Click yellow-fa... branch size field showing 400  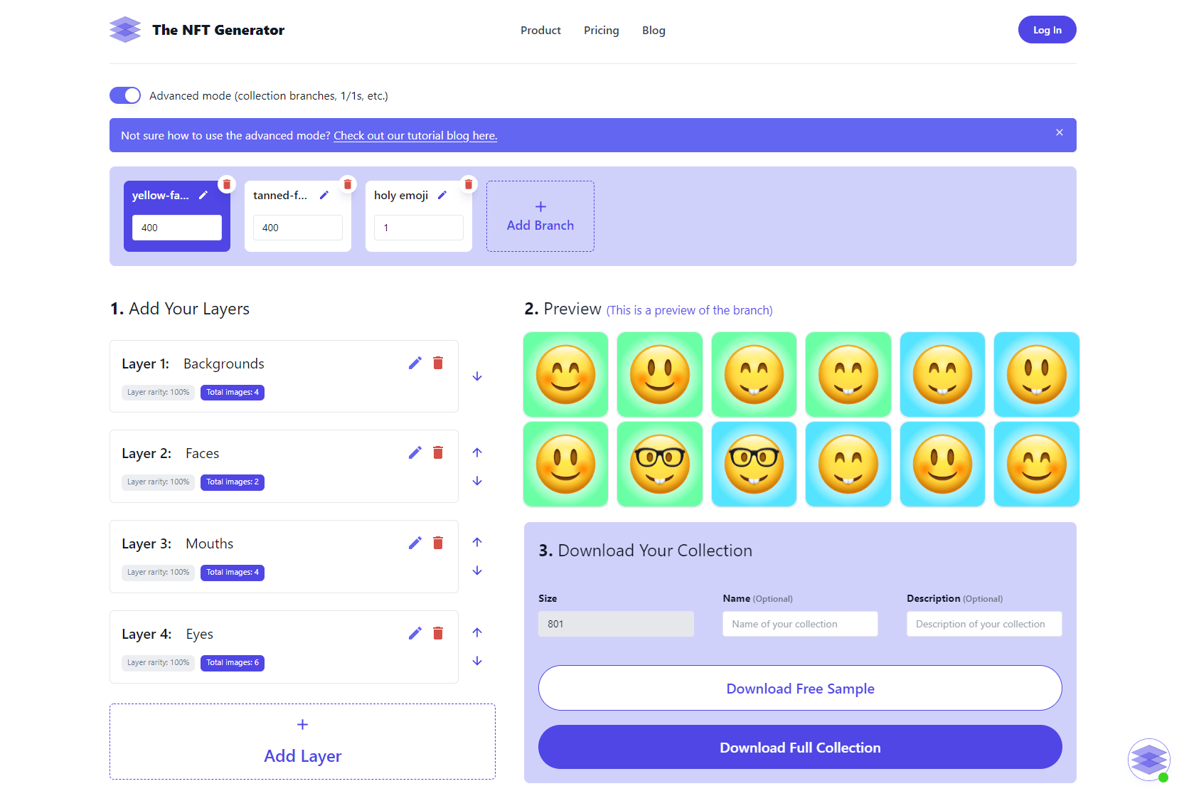[177, 228]
